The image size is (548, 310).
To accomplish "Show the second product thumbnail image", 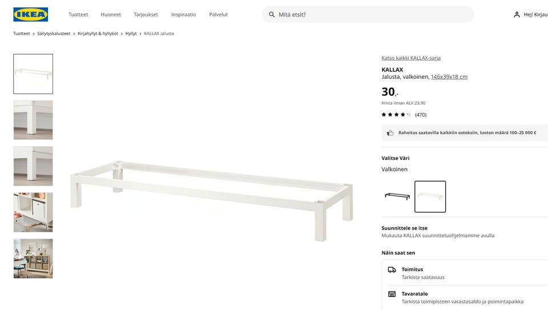I will pyautogui.click(x=33, y=120).
